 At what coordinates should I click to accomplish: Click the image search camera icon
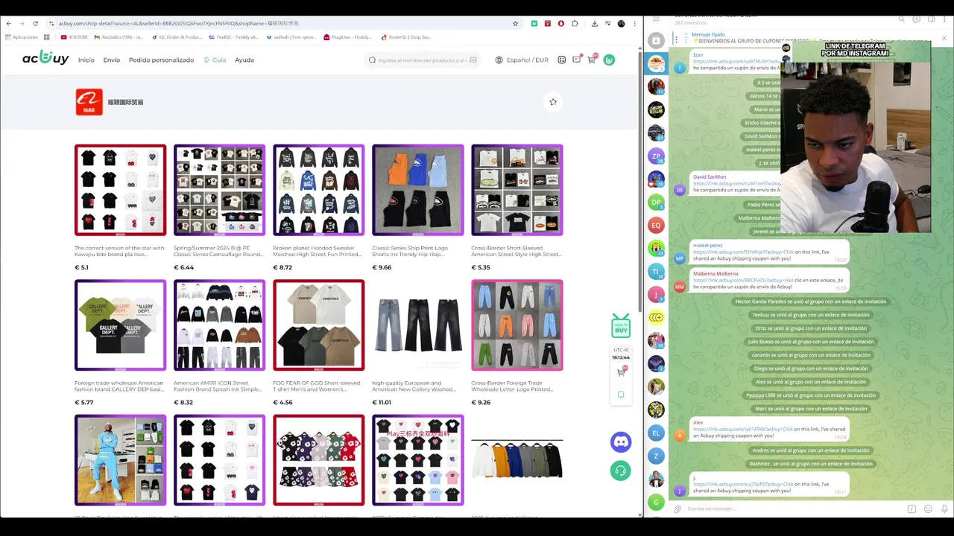[x=473, y=60]
